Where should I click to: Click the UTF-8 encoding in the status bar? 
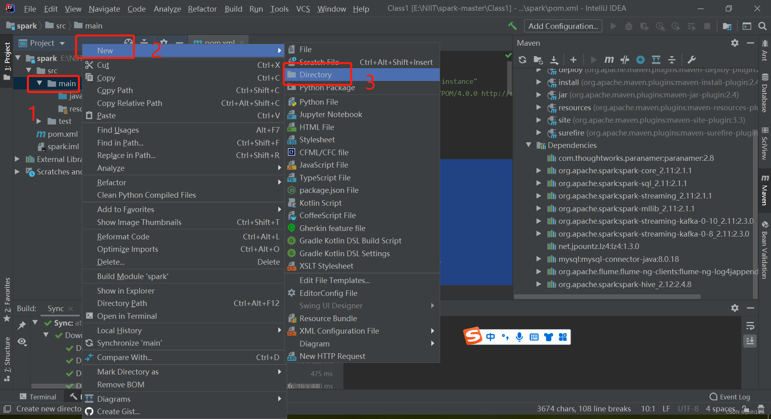tap(688, 409)
